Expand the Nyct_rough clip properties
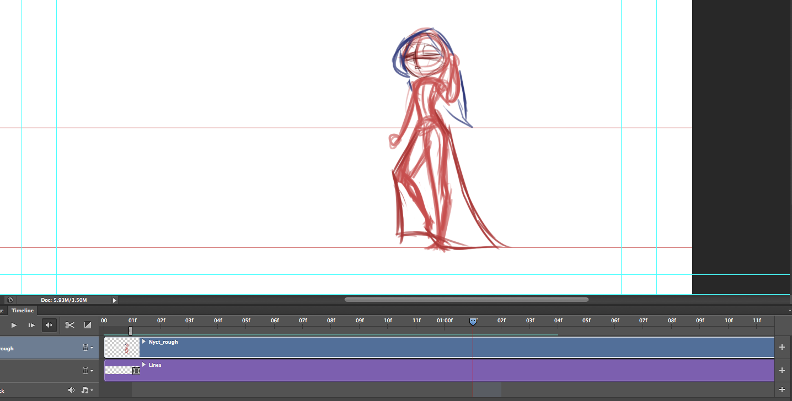Screen dimensions: 792x401 click(144, 342)
